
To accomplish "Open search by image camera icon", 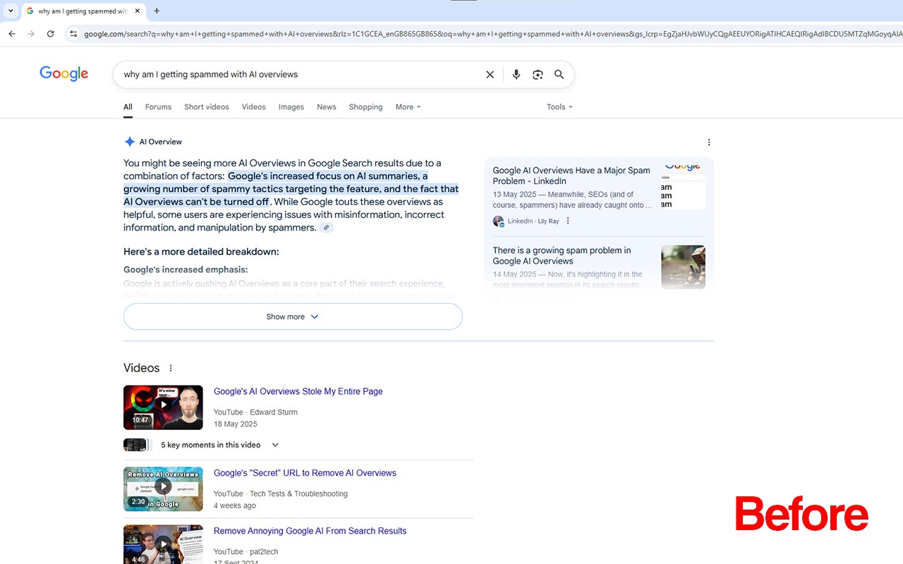I will [x=538, y=75].
